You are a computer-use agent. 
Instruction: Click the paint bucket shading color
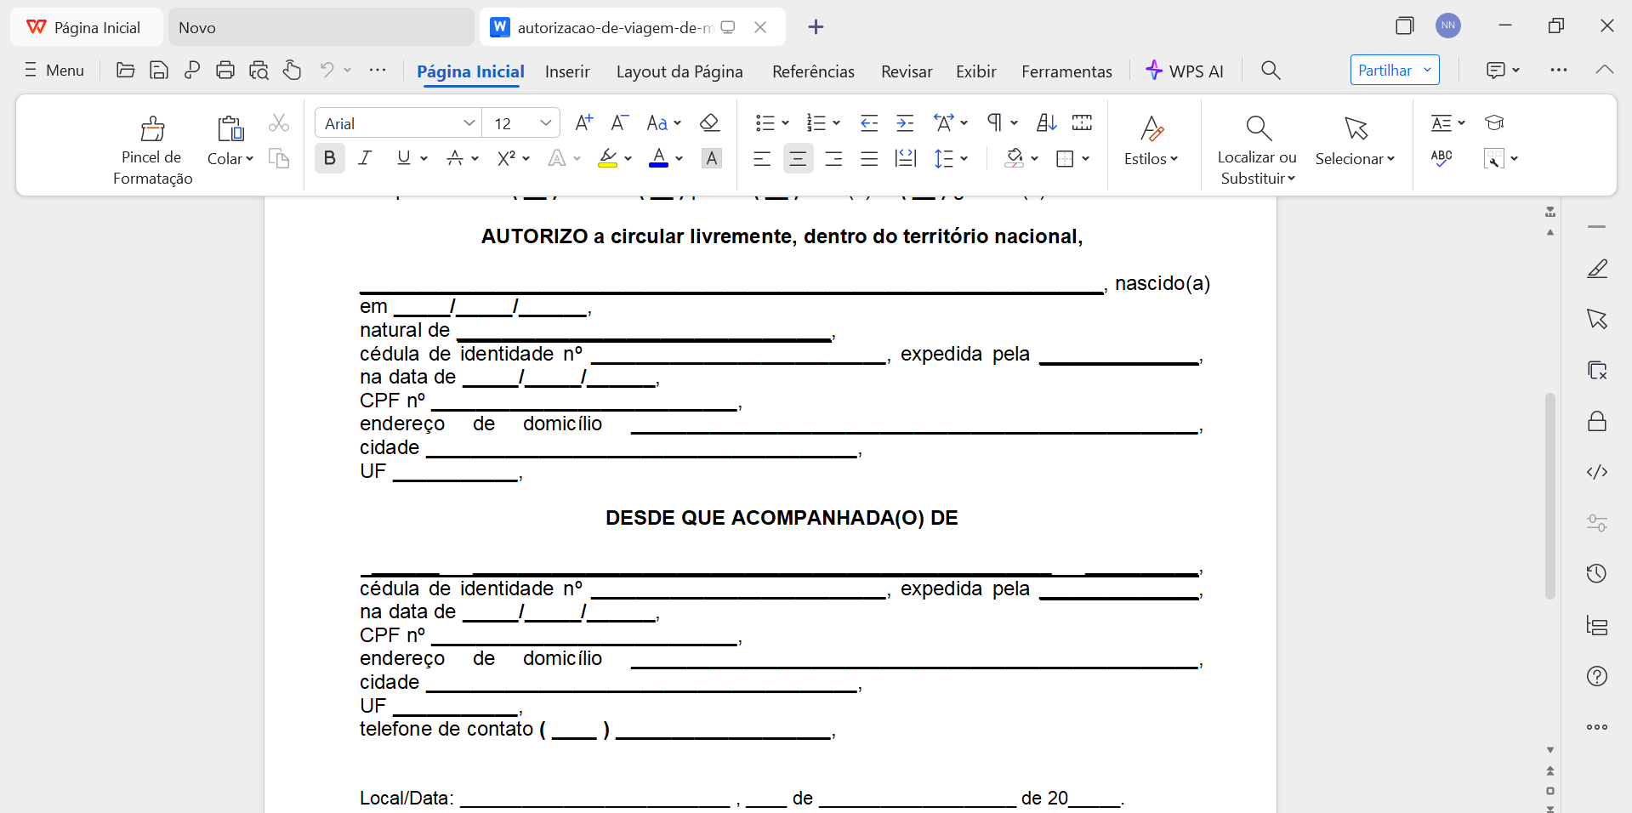coord(1014,158)
